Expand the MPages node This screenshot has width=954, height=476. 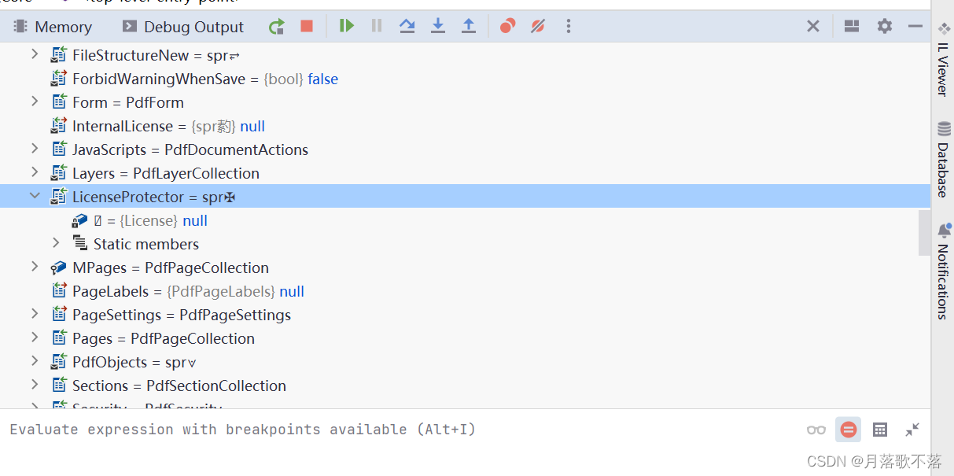pos(35,267)
